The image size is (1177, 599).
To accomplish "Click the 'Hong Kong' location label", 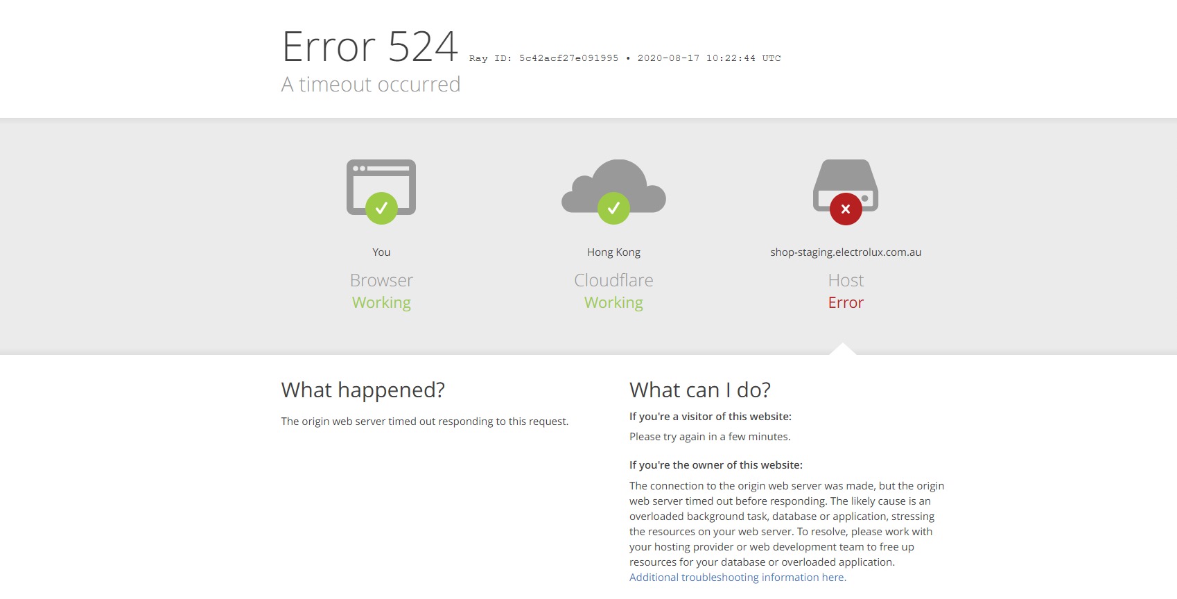I will point(613,252).
